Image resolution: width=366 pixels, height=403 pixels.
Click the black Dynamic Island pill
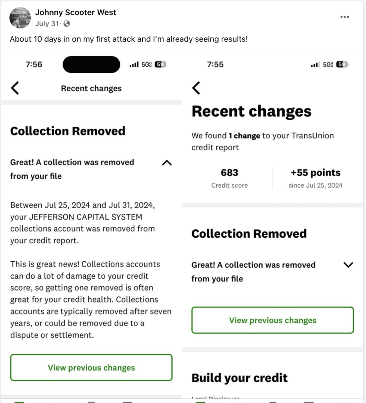coord(91,65)
